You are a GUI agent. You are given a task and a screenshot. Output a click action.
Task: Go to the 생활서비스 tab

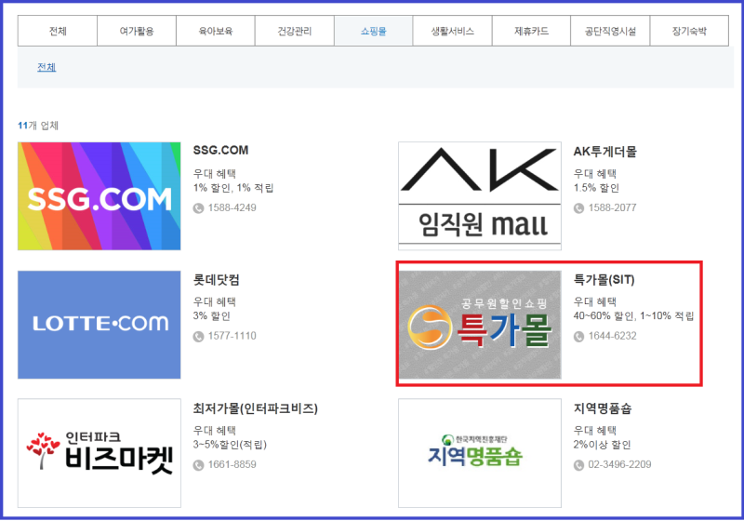[452, 31]
